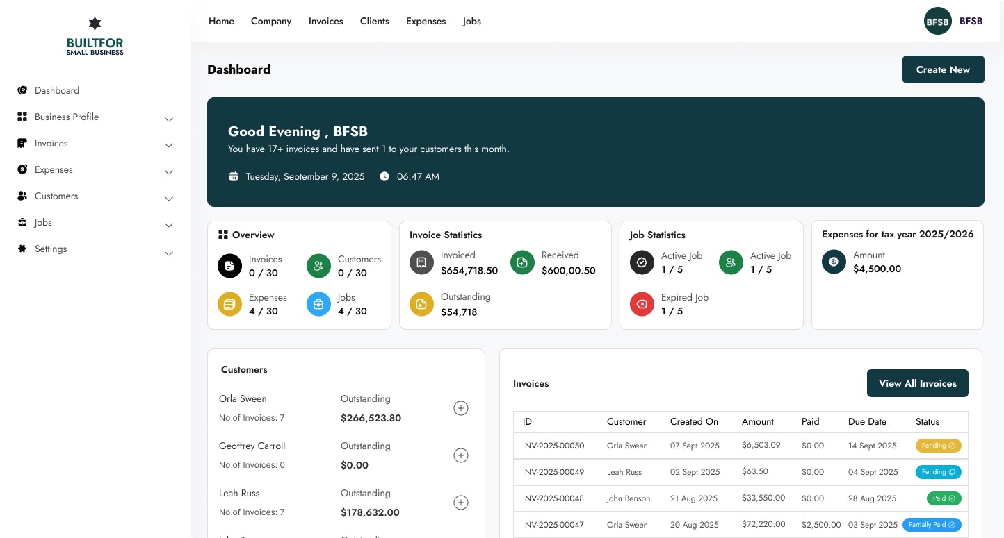Click the Pending badge for INV-2025-00050

[x=938, y=446]
